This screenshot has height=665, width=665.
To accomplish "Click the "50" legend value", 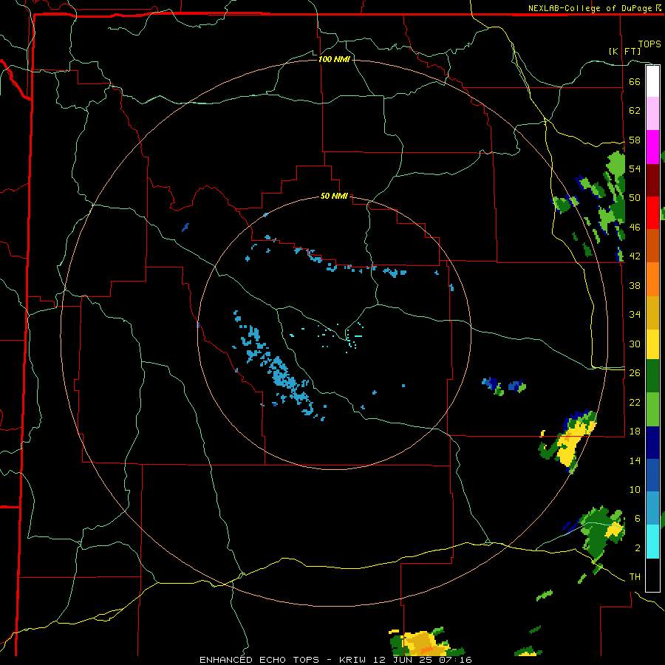I will [x=635, y=197].
